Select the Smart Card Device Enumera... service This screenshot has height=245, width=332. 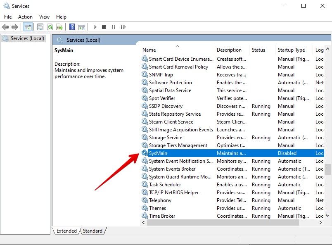(x=181, y=59)
